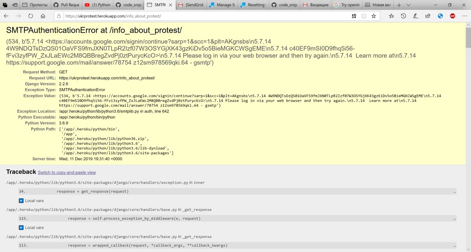Click the Reading view book icon
The image size is (471, 252).
tap(364, 16)
